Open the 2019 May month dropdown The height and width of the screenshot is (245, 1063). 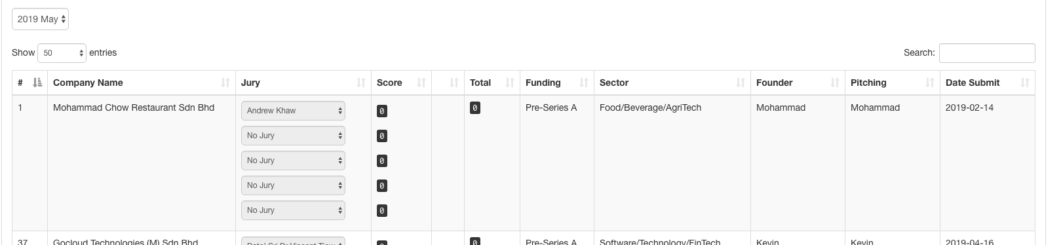(x=40, y=19)
